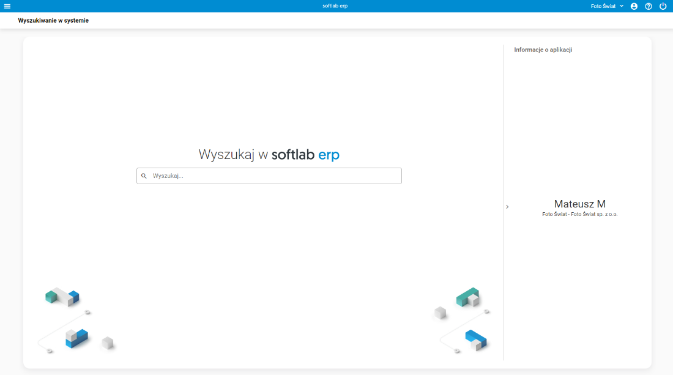The image size is (673, 375).
Task: Expand the Foto Świat company dropdown
Action: 607,6
